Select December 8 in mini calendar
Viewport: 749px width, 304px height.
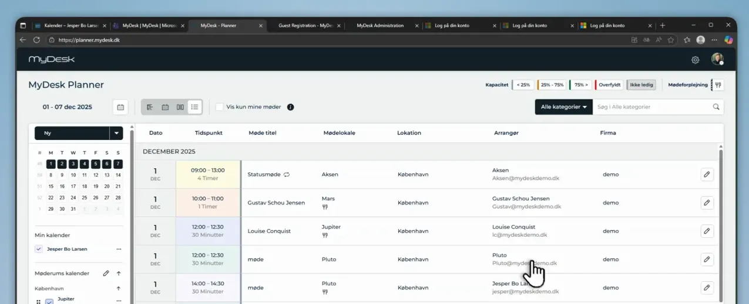click(x=51, y=175)
